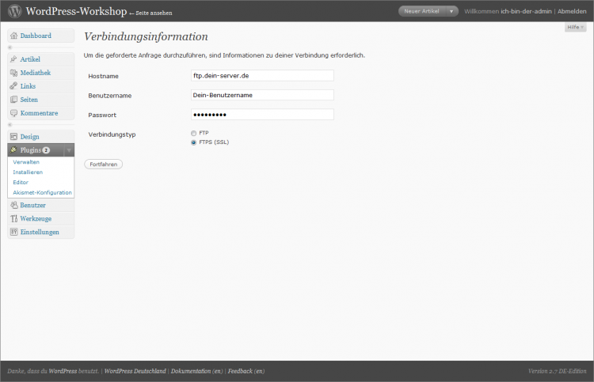Click into the Hostname field
The width and height of the screenshot is (594, 382).
tap(262, 75)
